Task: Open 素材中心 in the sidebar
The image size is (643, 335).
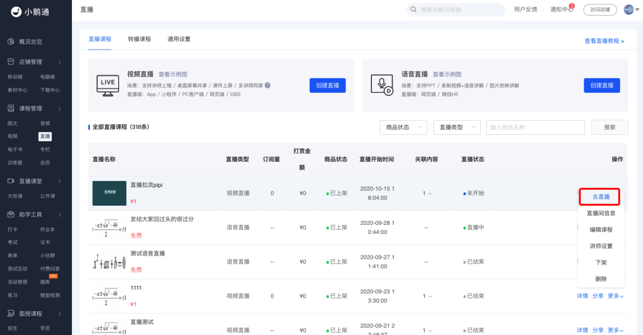Action: (17, 90)
